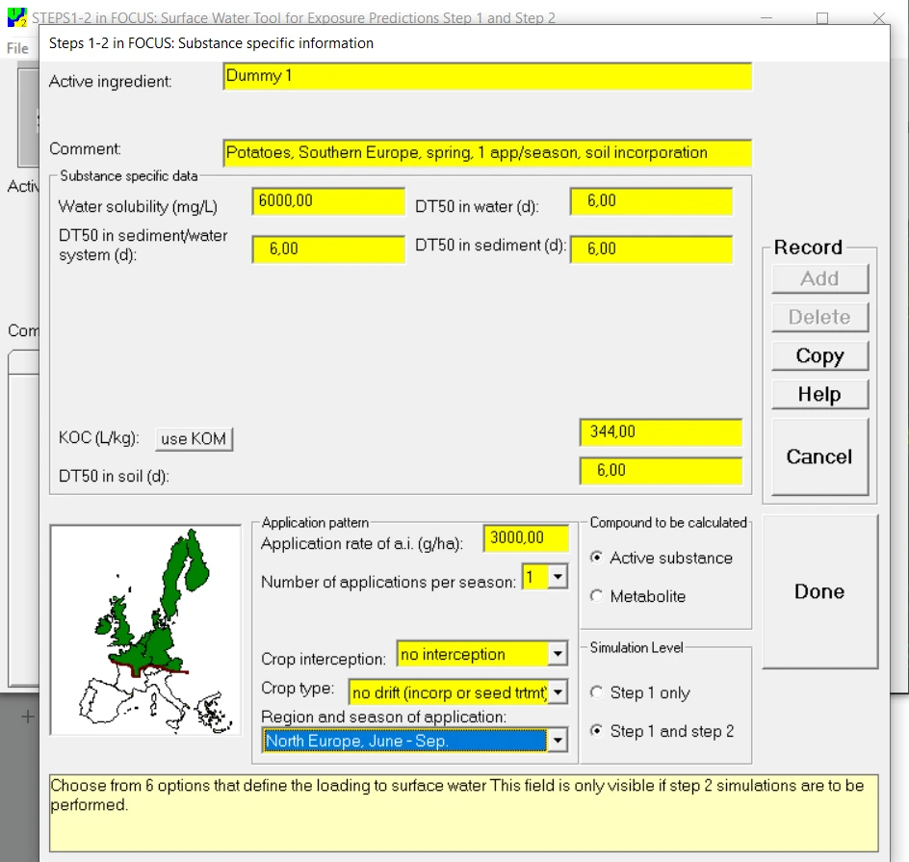
Task: Open Help from the Record panel
Action: click(819, 394)
